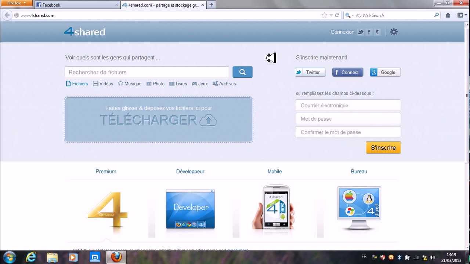Click the blue search magnifier button
Image resolution: width=470 pixels, height=264 pixels.
coord(242,72)
